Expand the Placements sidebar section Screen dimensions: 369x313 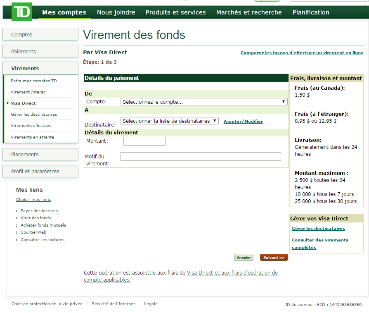click(40, 154)
